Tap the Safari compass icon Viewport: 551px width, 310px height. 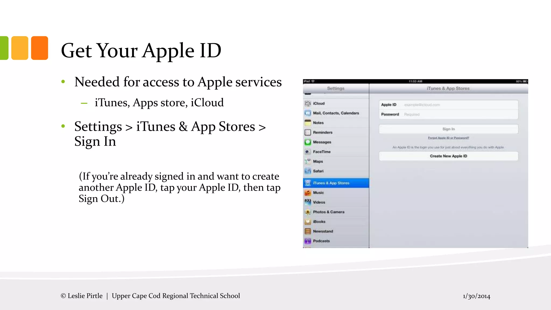point(308,171)
